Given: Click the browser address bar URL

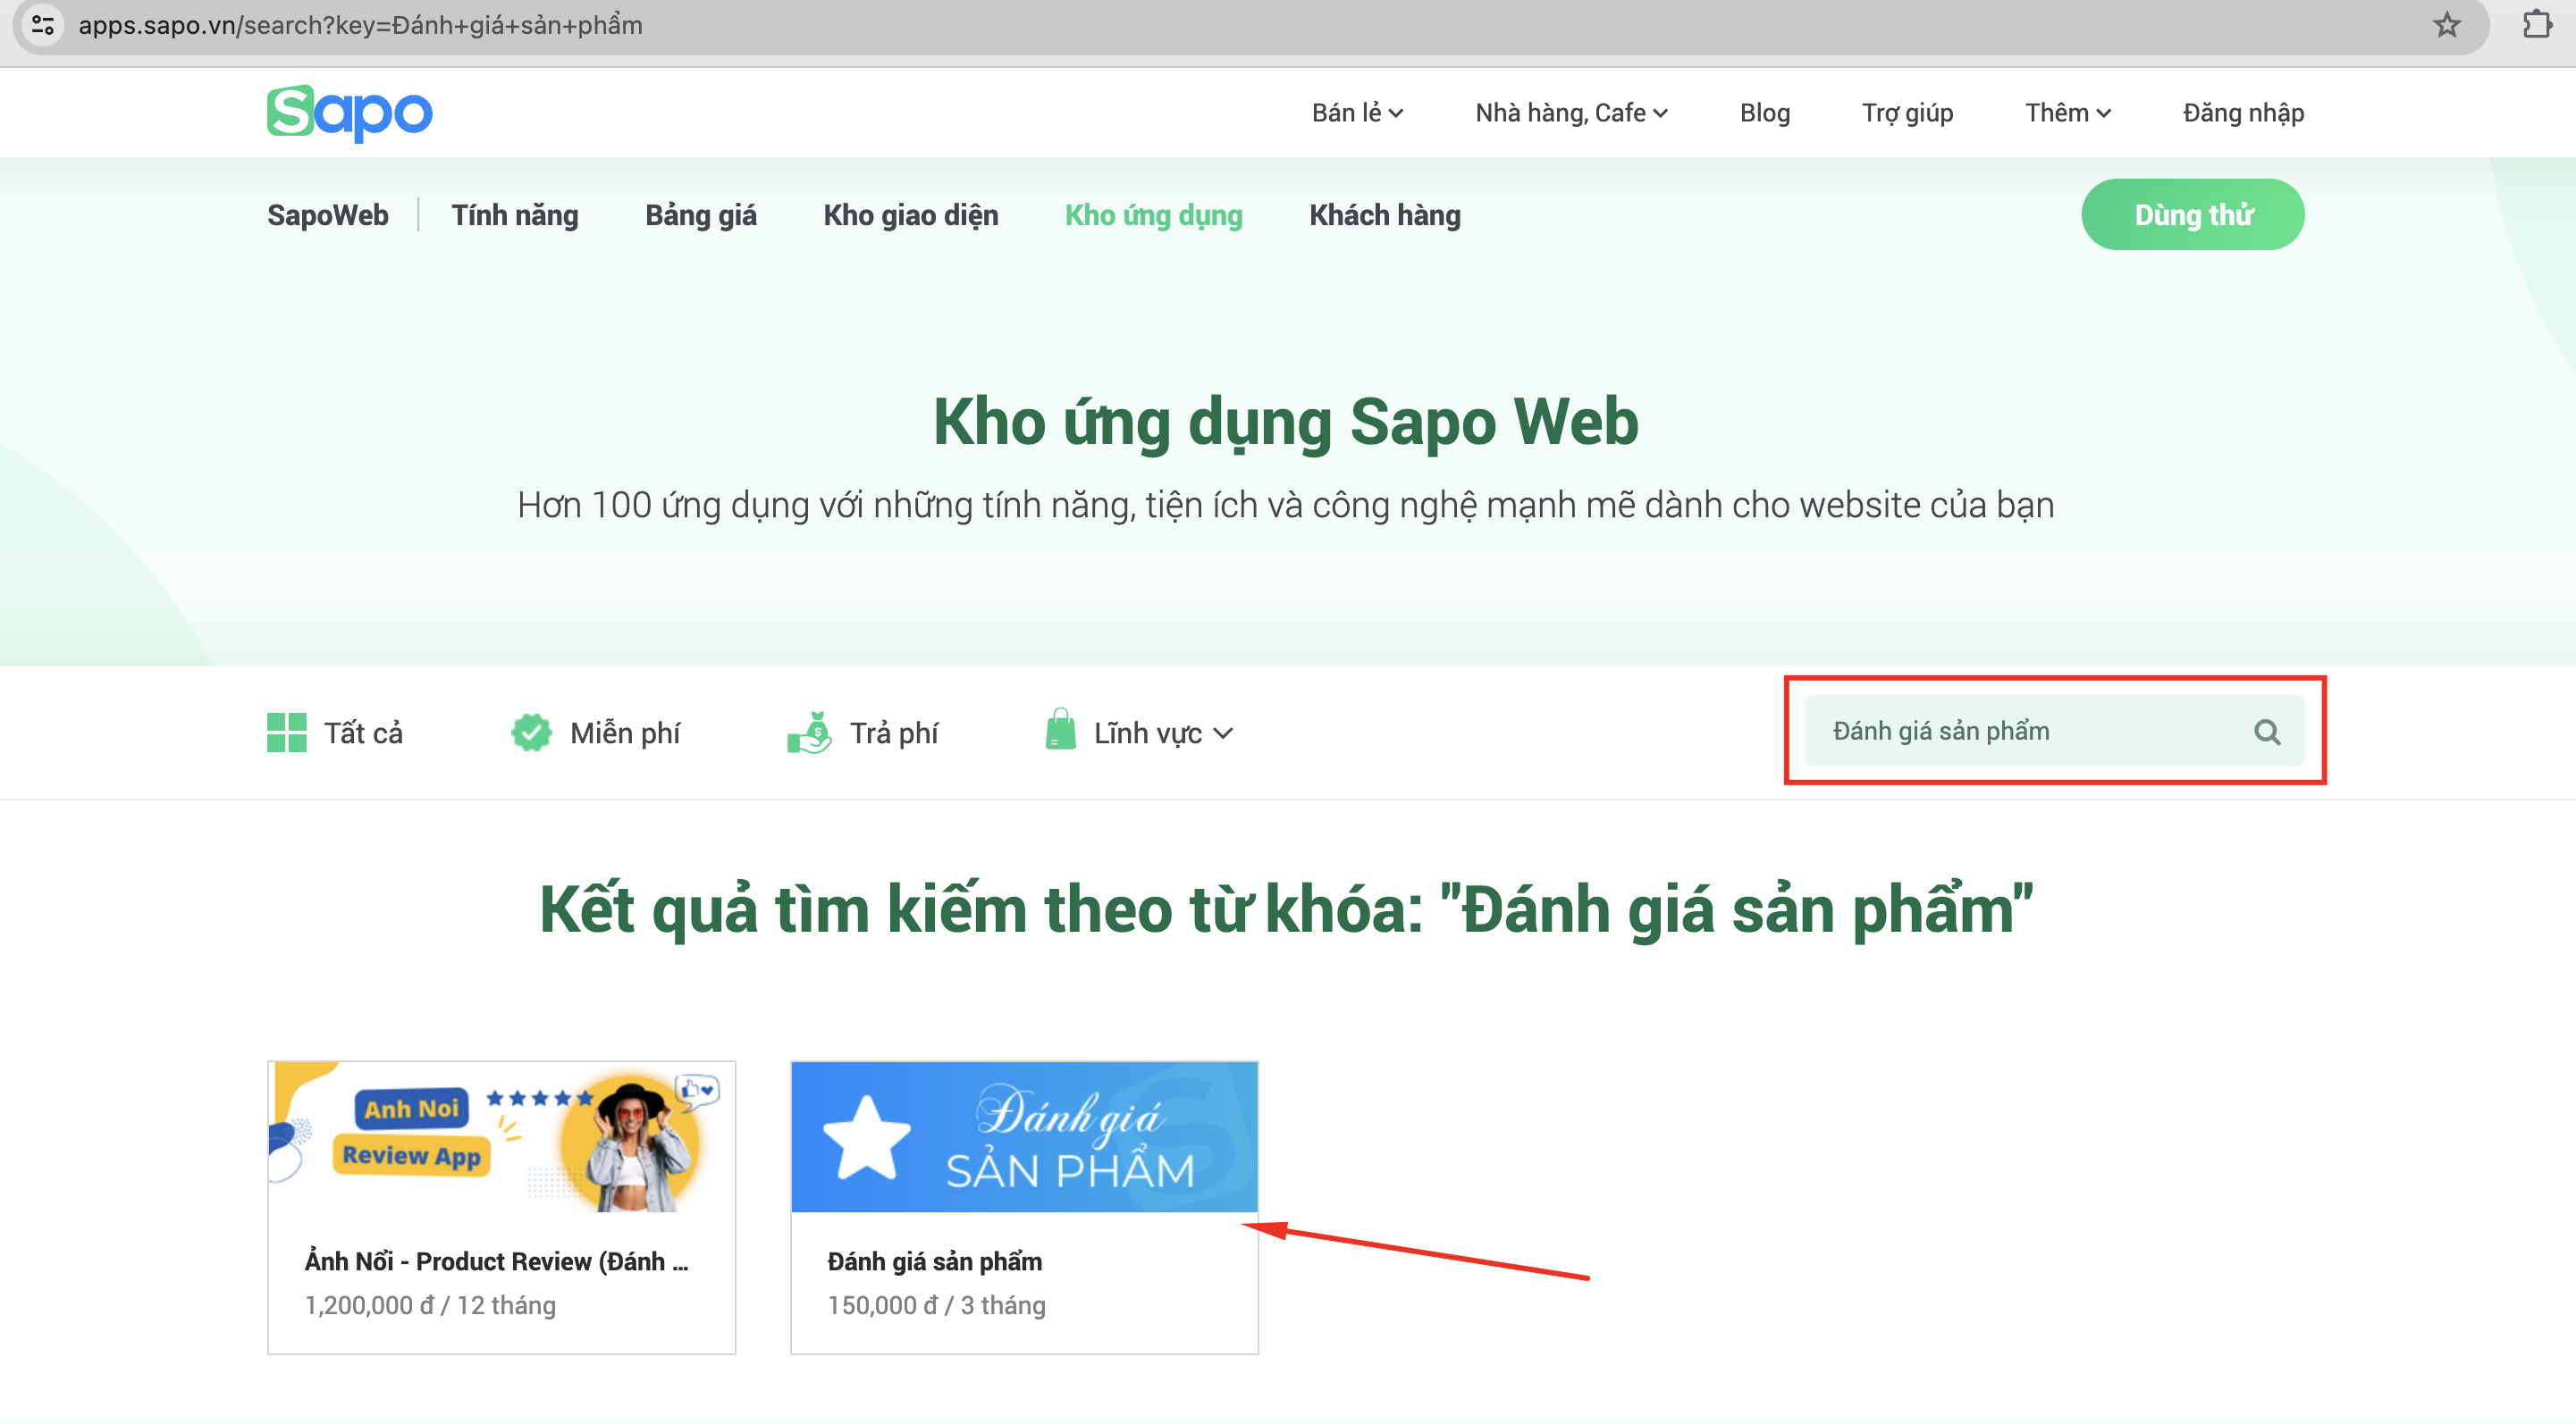Looking at the screenshot, I should (x=360, y=25).
